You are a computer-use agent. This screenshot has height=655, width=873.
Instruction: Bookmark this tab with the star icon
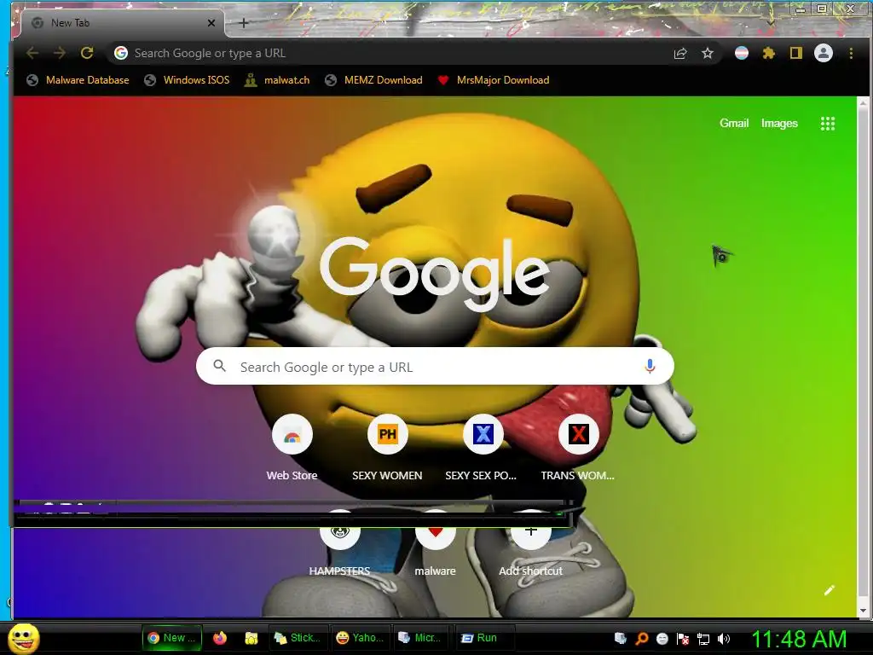click(x=707, y=54)
